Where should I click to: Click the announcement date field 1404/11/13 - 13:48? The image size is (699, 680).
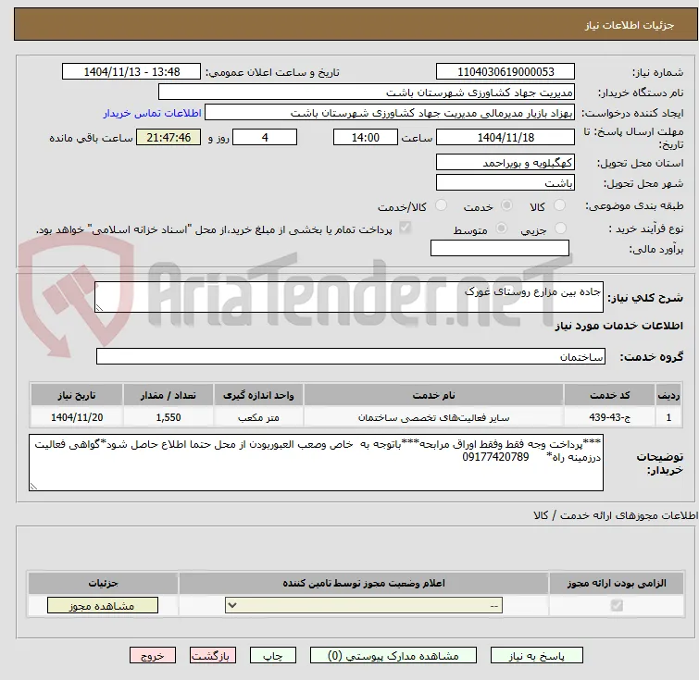pos(131,72)
